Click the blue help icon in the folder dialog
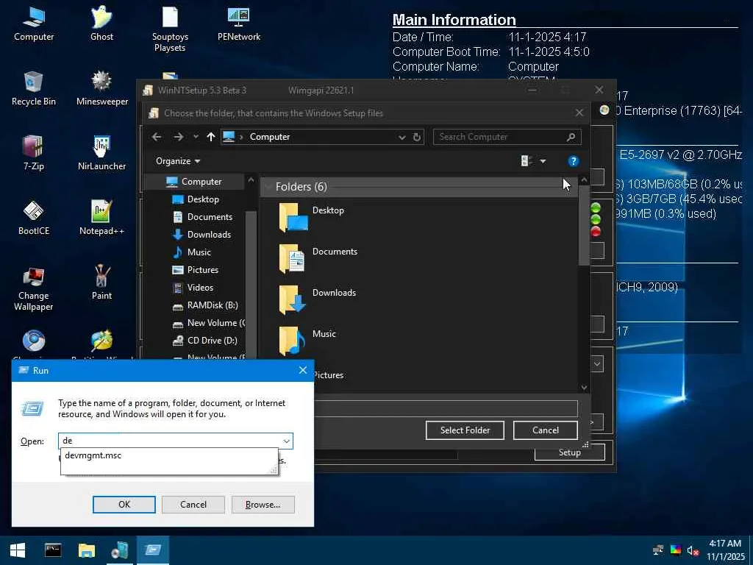The width and height of the screenshot is (753, 565). tap(574, 161)
